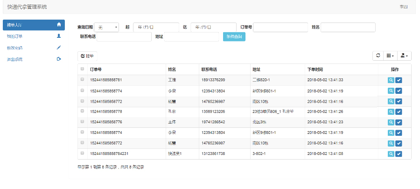Click checkmark icon for order 152441585858784231

tap(399, 154)
